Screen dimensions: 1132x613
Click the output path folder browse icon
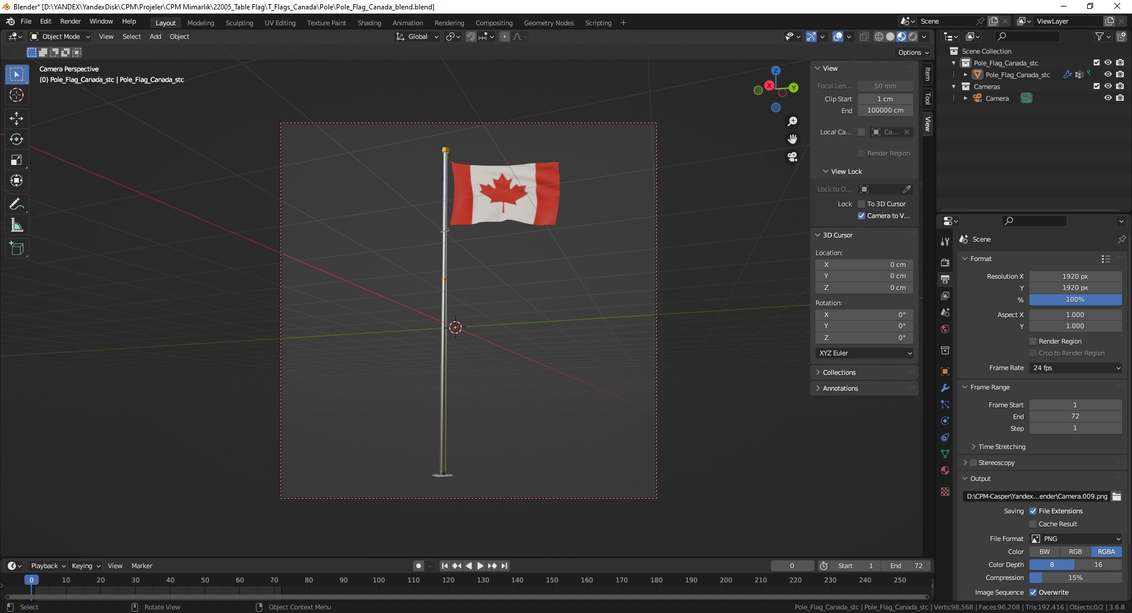(x=1117, y=496)
